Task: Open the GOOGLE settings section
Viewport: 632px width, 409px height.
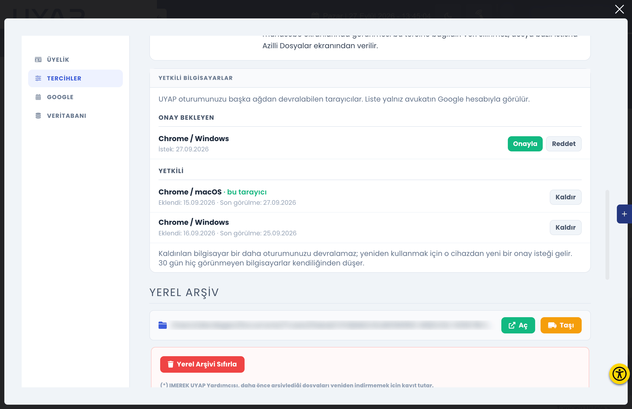Action: pos(75,97)
